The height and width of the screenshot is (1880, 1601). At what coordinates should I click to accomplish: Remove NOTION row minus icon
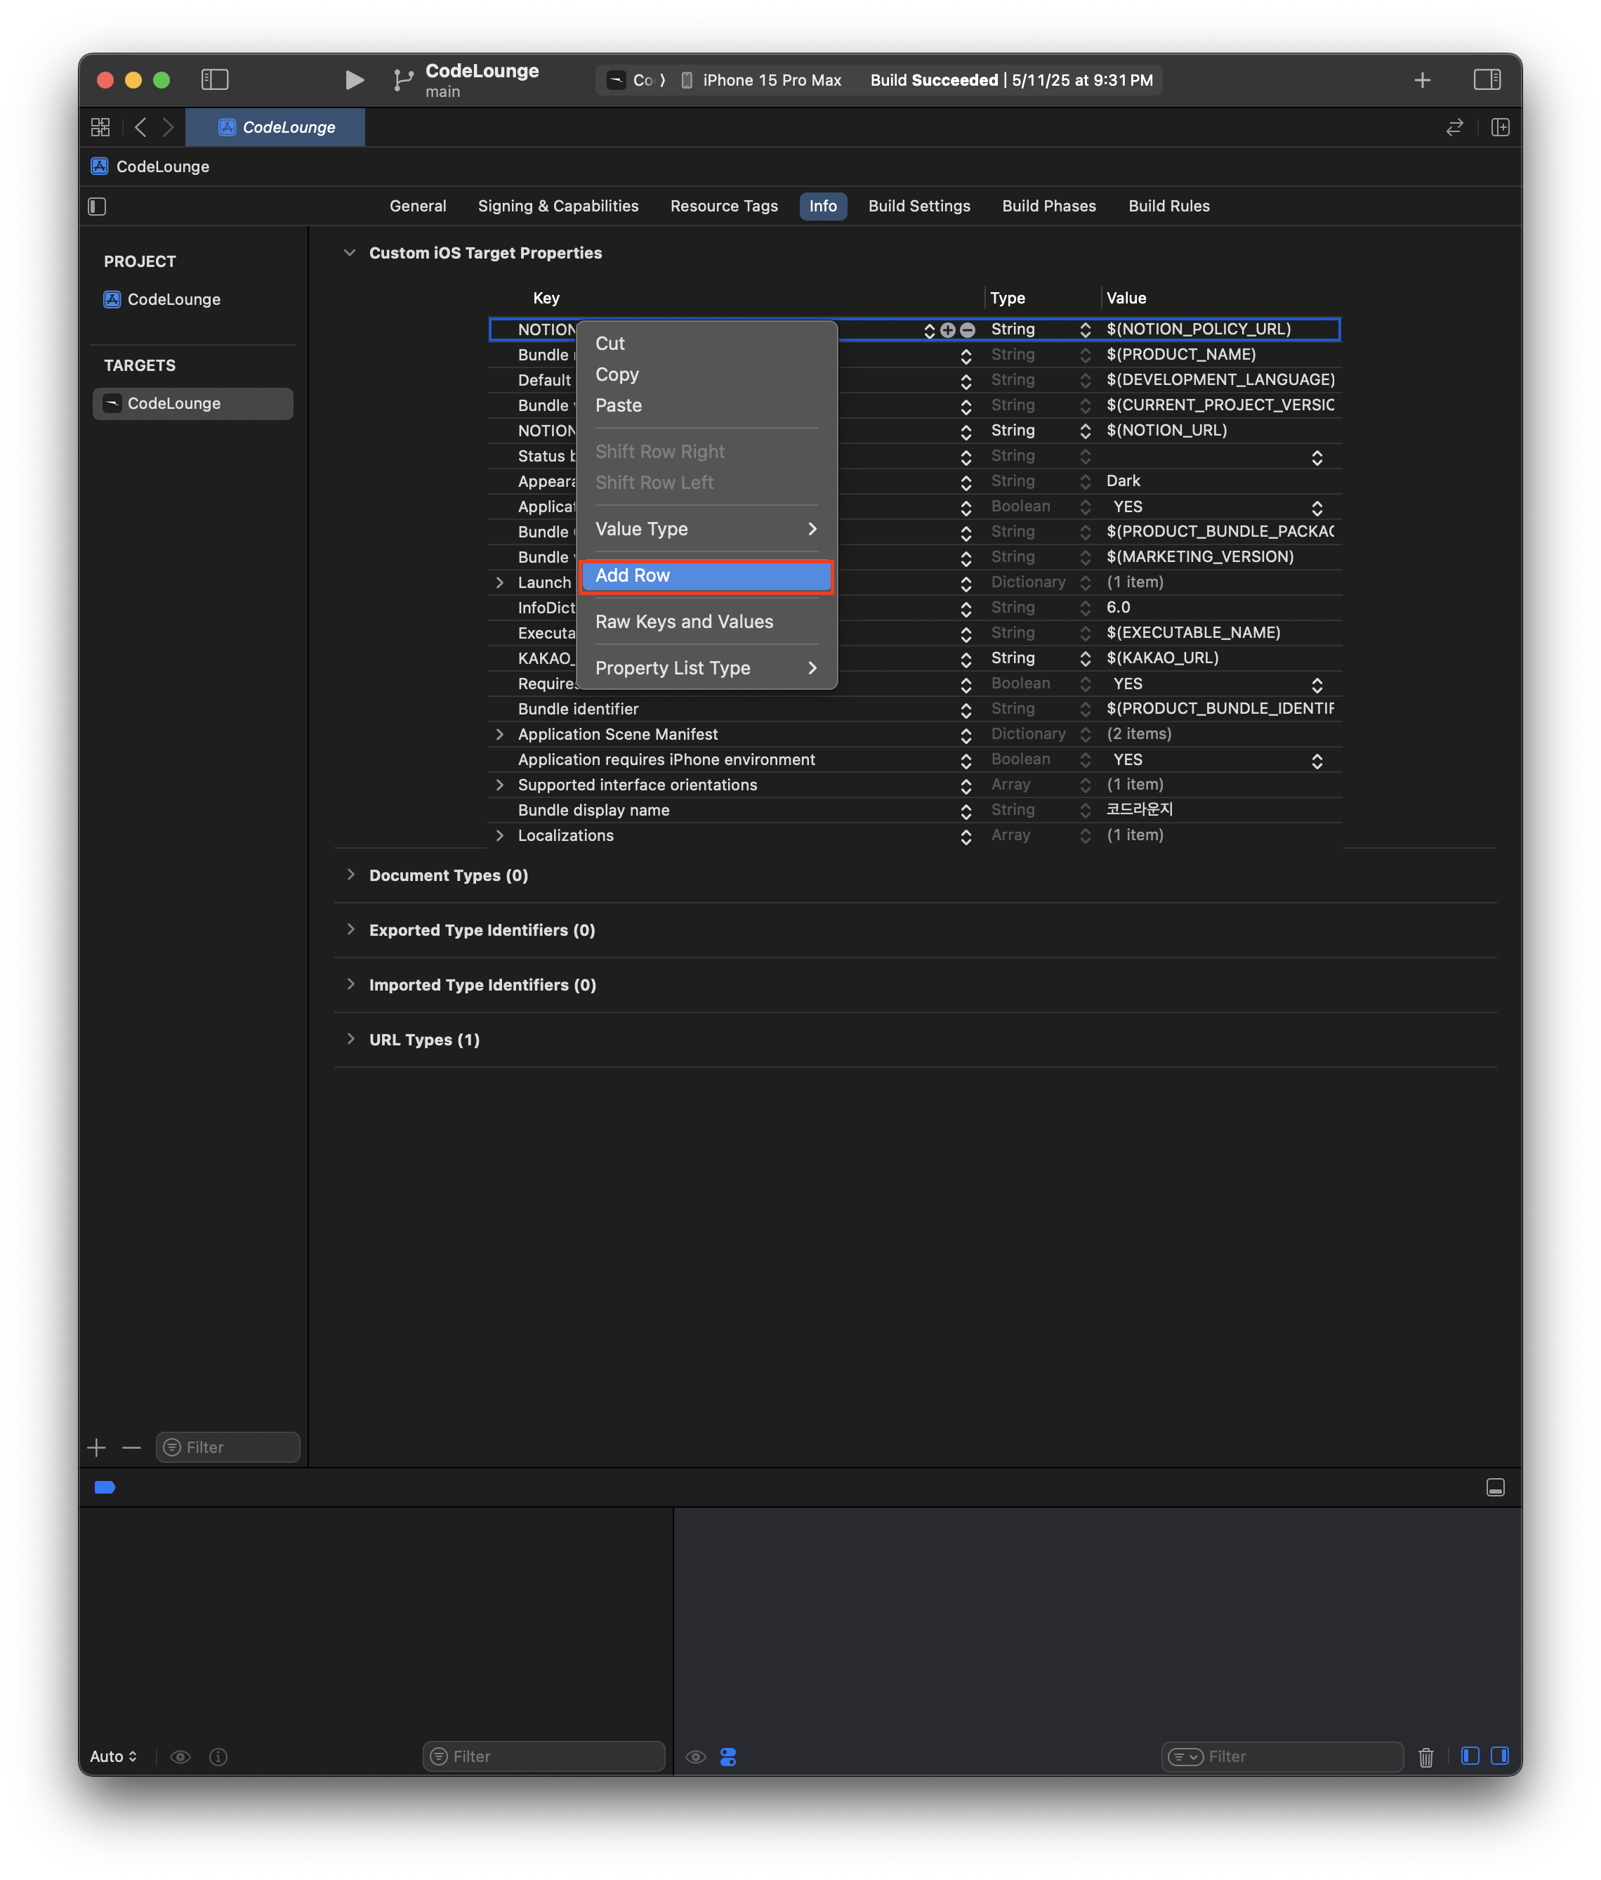click(967, 330)
